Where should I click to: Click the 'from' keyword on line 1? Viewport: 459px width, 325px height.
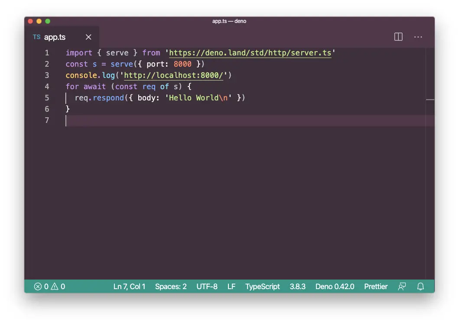click(151, 53)
